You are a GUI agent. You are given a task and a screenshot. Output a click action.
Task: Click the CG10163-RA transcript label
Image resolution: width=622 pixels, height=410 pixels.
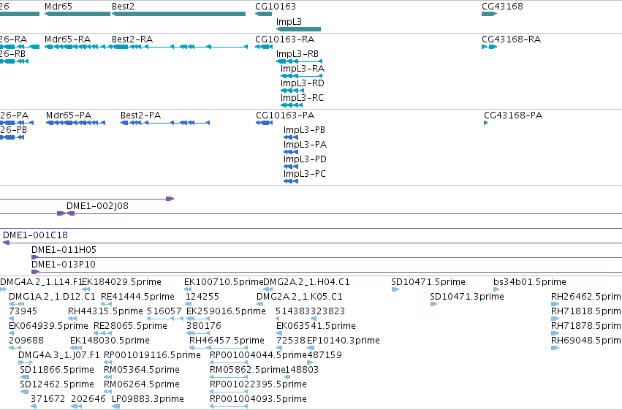pyautogui.click(x=284, y=39)
